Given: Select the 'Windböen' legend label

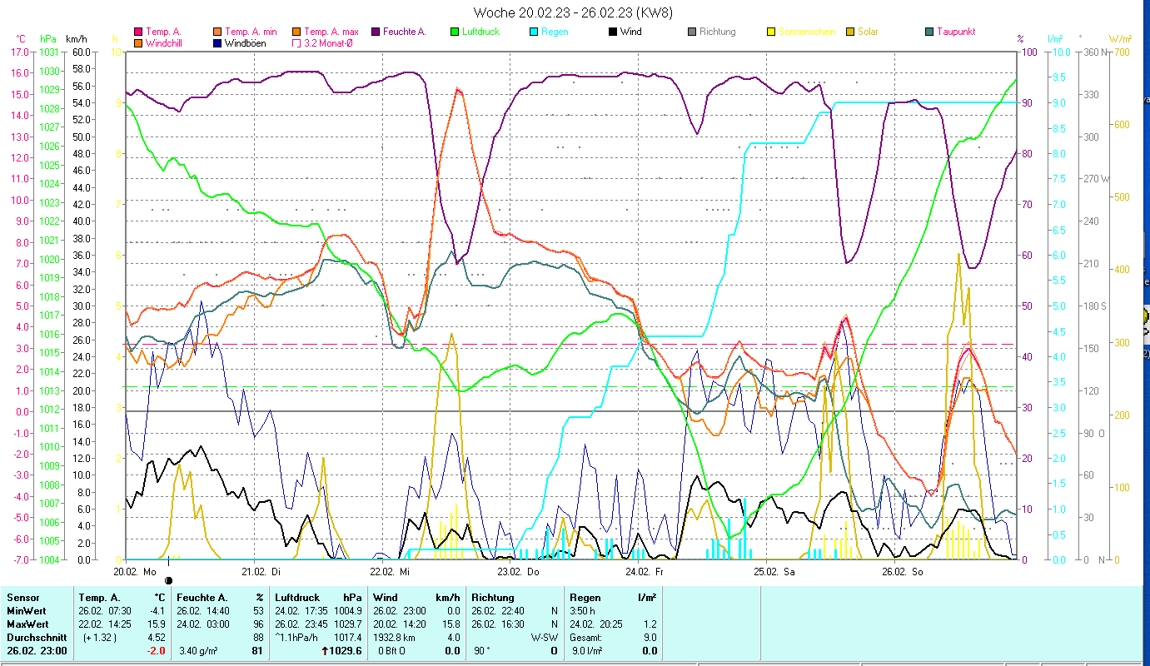Looking at the screenshot, I should pos(246,42).
